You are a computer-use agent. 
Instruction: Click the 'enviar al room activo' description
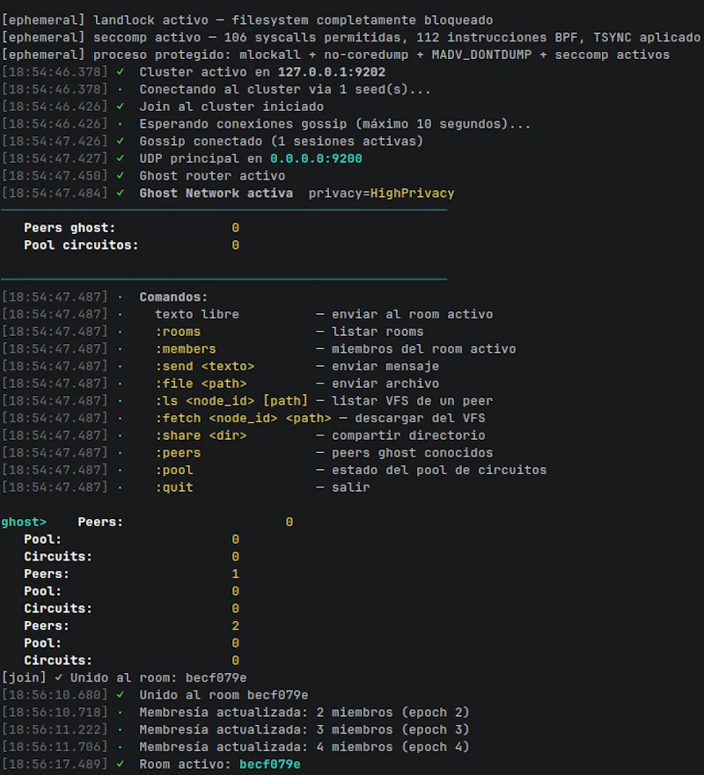tap(413, 314)
